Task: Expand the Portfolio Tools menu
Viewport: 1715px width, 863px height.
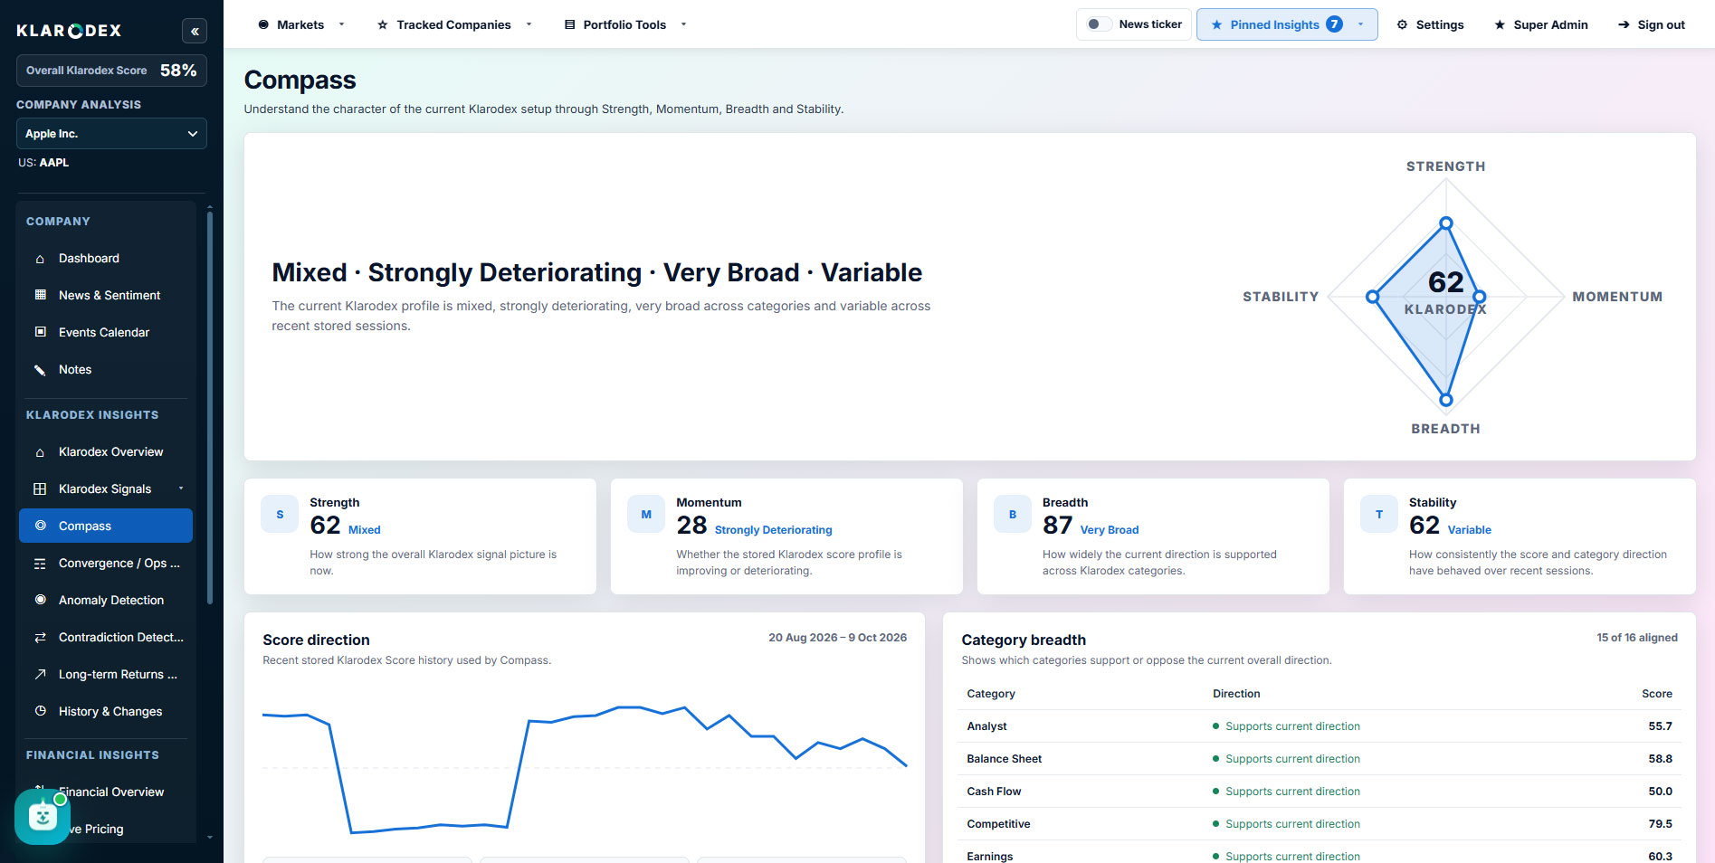Action: coord(625,24)
